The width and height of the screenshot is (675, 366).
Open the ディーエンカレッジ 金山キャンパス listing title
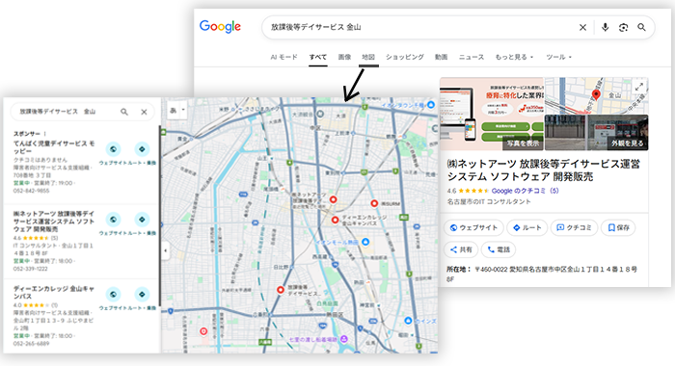click(54, 293)
